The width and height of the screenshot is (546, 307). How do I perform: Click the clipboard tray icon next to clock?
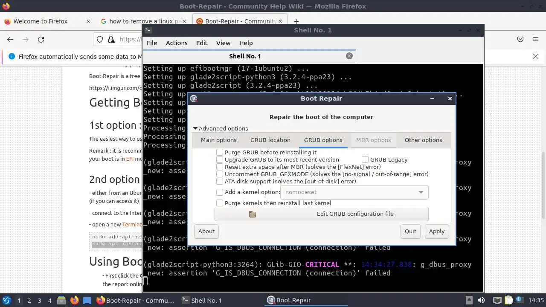tap(509, 300)
